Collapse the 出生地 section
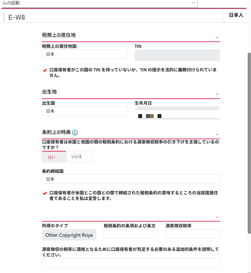The image size is (251, 273). 217,94
